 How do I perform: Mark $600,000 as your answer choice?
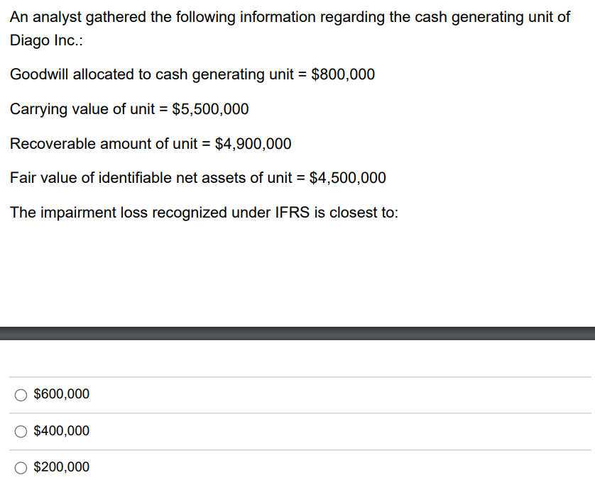point(20,394)
